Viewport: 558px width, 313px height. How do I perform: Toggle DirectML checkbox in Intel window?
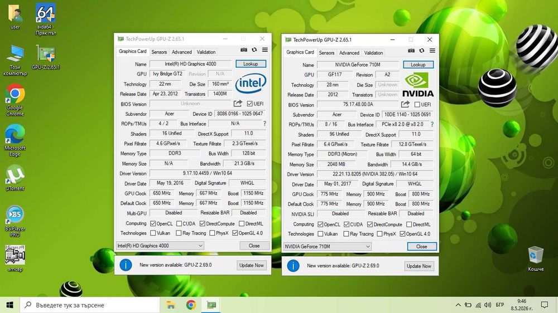(242, 223)
